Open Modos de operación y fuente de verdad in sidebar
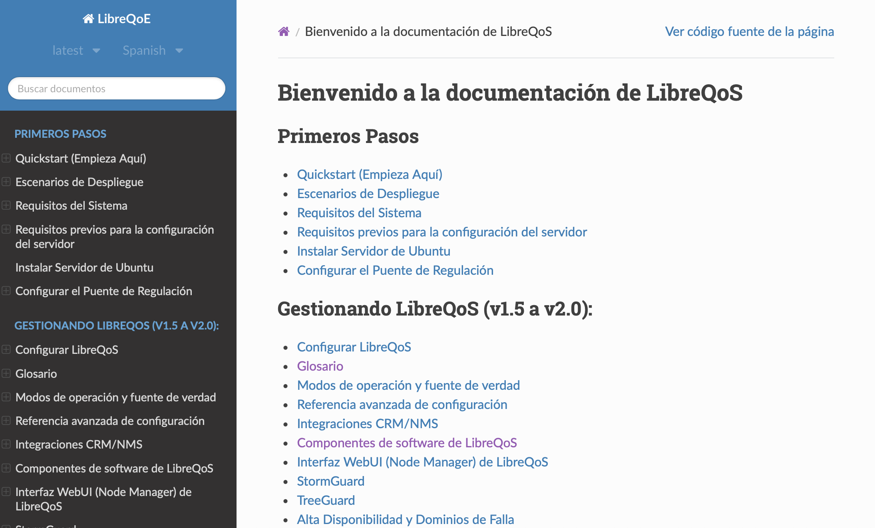The width and height of the screenshot is (875, 528). 116,397
